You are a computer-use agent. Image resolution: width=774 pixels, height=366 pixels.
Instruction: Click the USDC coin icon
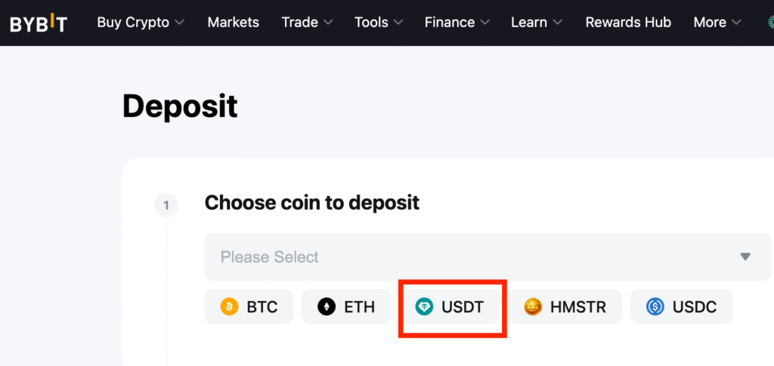coord(655,307)
